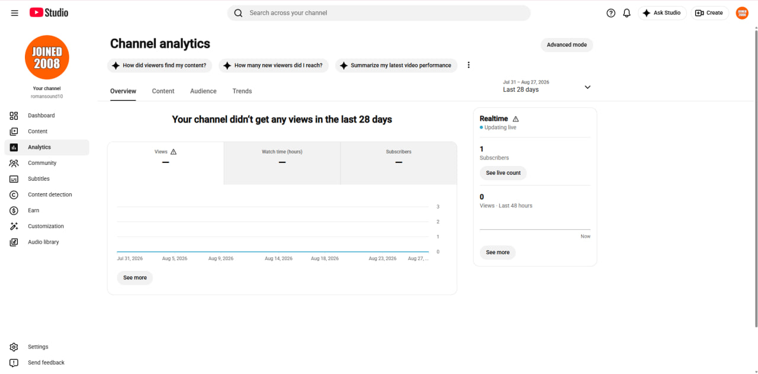This screenshot has height=374, width=758.
Task: Click See more under the views chart
Action: tap(135, 278)
